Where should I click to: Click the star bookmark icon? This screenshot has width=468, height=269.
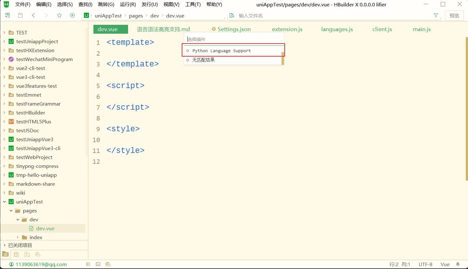click(x=59, y=15)
